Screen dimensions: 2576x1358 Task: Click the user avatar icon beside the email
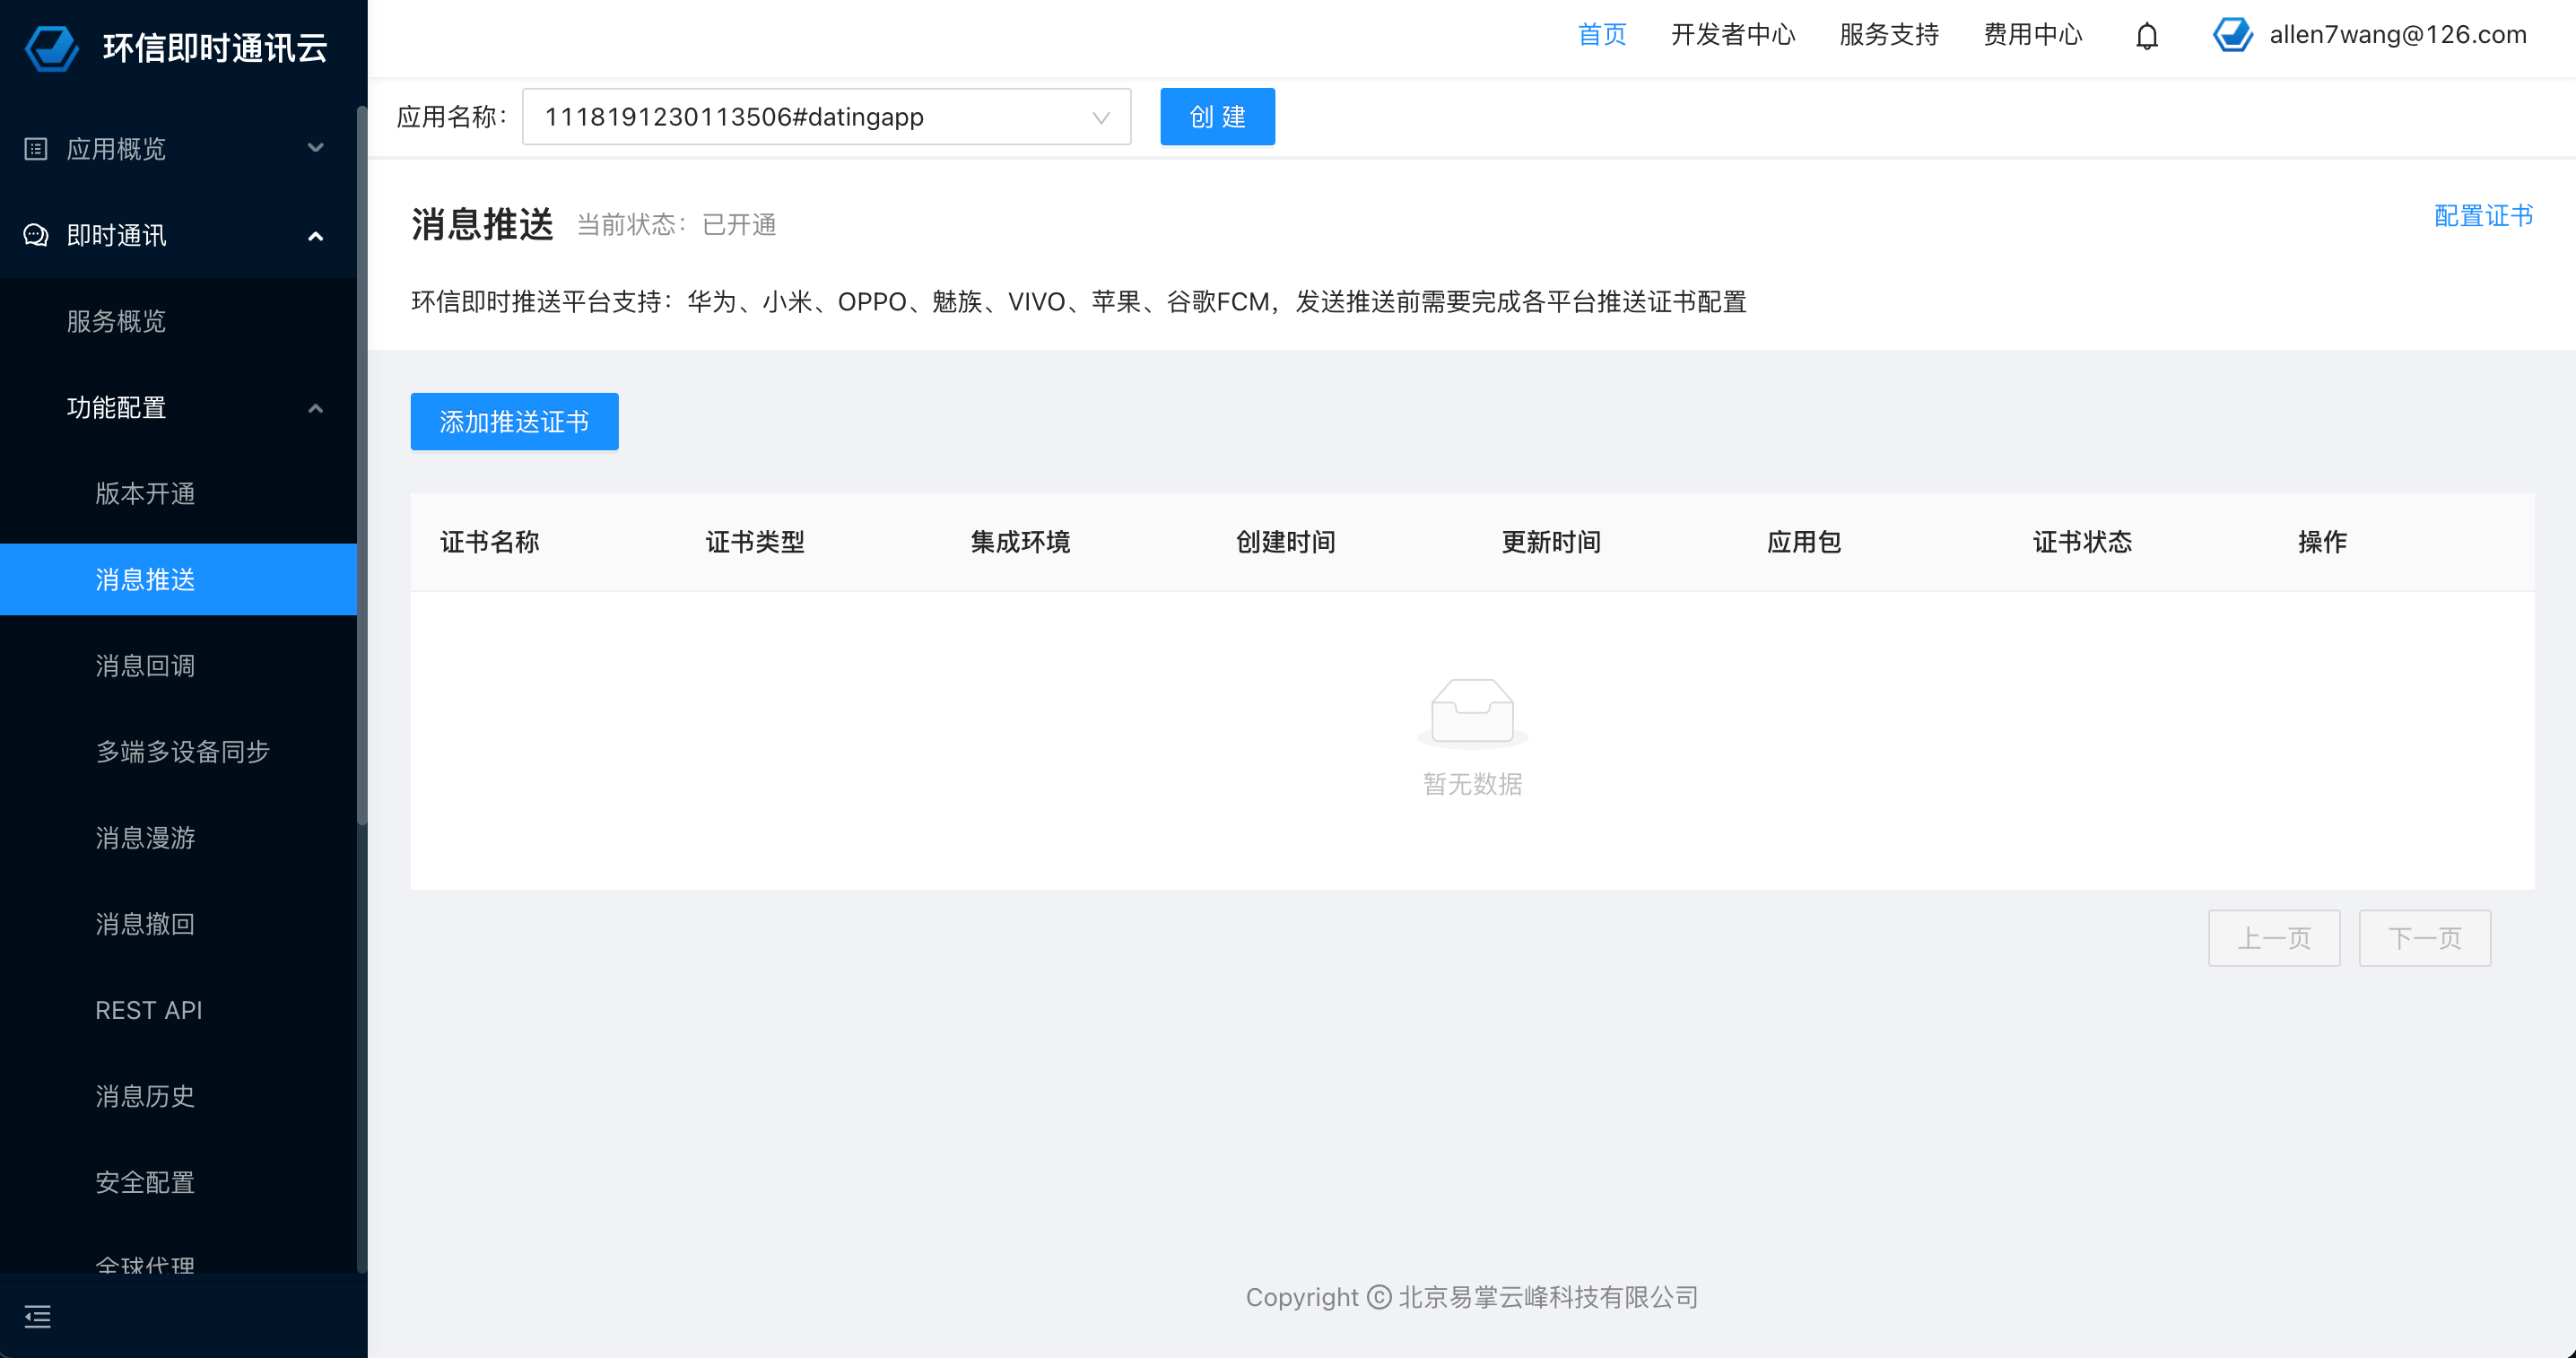pos(2232,35)
